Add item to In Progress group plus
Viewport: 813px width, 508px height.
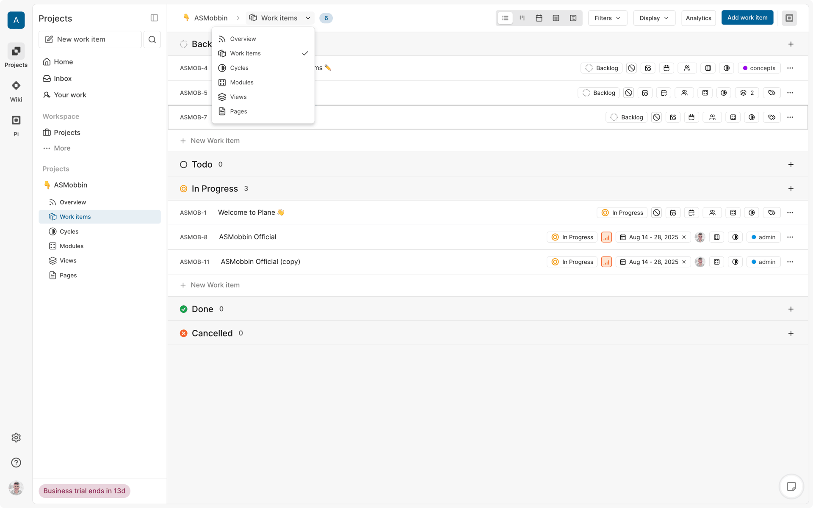click(x=791, y=189)
